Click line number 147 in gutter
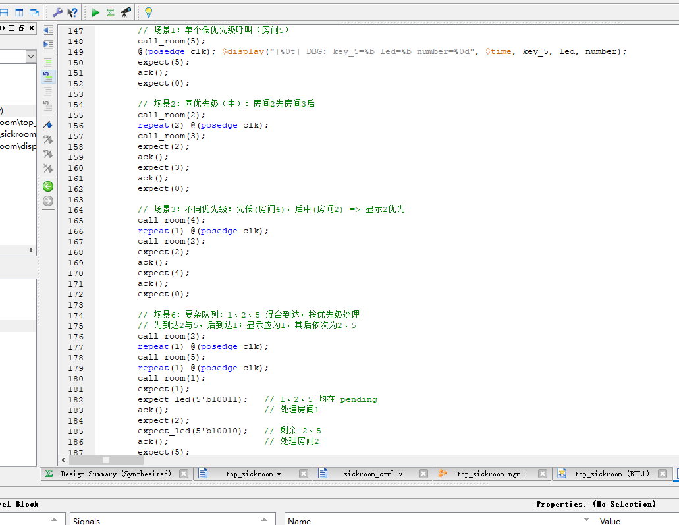Screen dimensions: 679x525 (75, 31)
